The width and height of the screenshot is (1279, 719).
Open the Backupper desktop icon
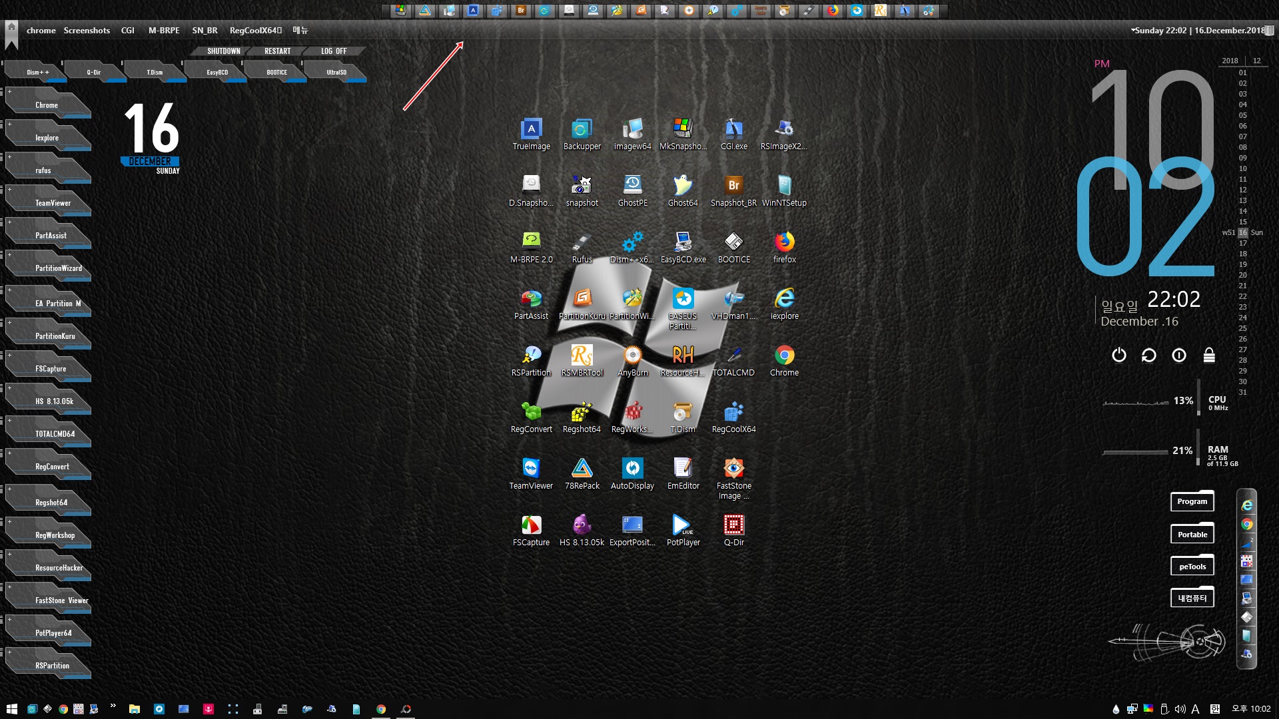point(582,134)
